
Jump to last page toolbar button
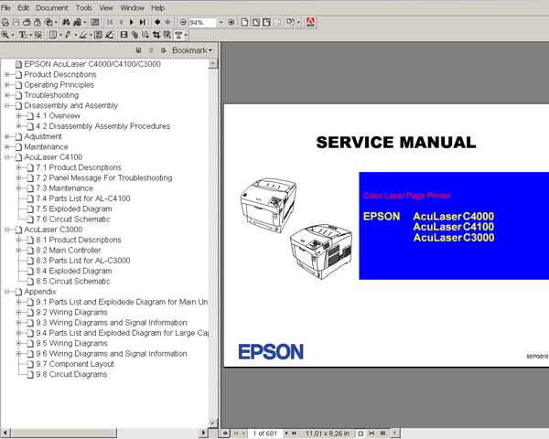click(x=142, y=22)
